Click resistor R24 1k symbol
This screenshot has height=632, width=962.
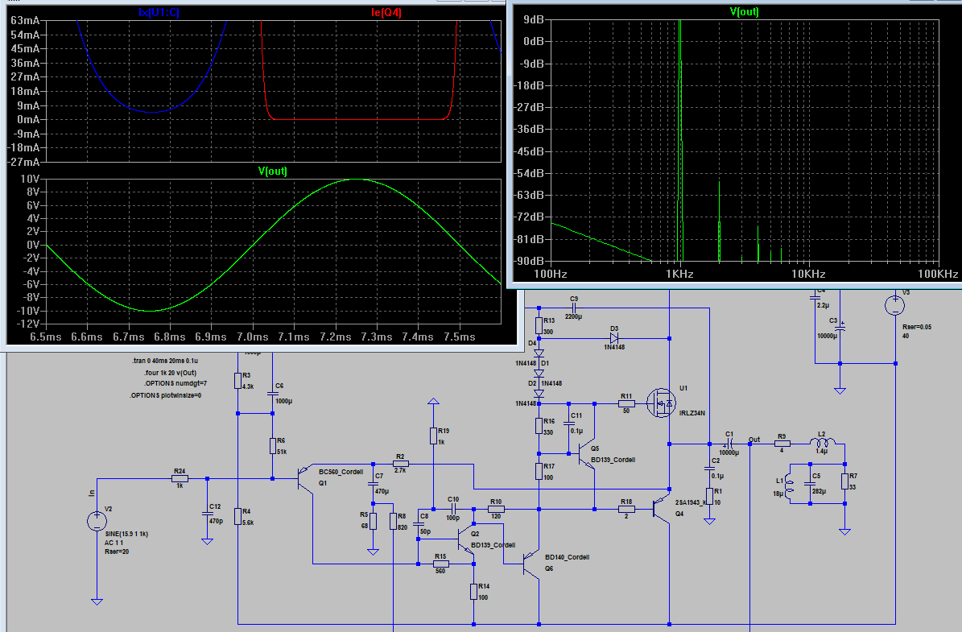point(180,478)
